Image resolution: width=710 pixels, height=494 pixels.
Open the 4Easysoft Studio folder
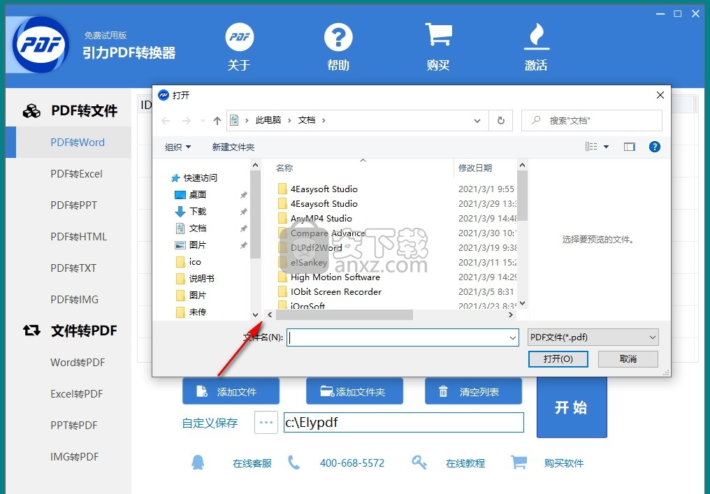[324, 189]
